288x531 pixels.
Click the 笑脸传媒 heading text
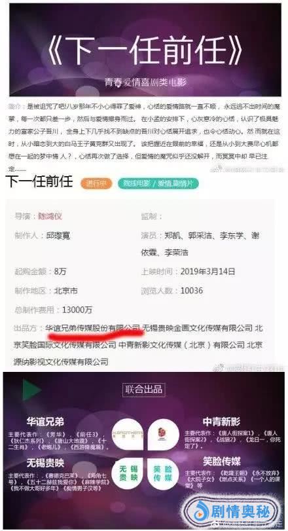pos(222,461)
